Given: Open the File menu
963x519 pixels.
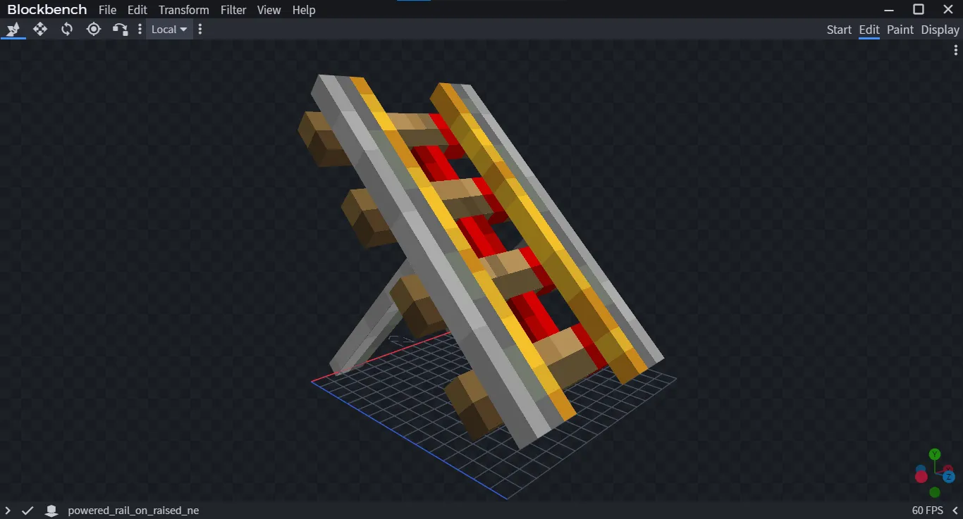Looking at the screenshot, I should [x=107, y=10].
